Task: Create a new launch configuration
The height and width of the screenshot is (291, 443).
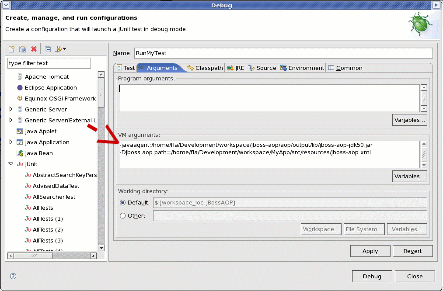Action: (11, 49)
